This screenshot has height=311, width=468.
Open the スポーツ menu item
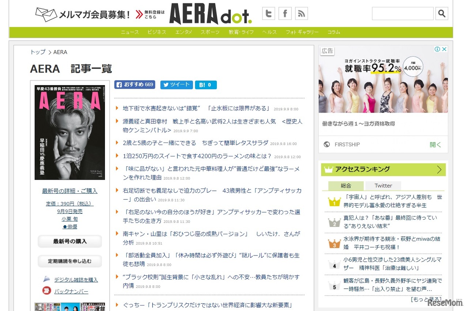pos(210,32)
